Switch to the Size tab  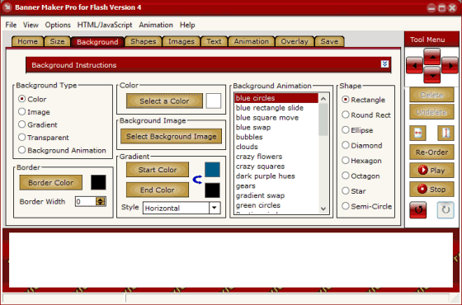[57, 41]
